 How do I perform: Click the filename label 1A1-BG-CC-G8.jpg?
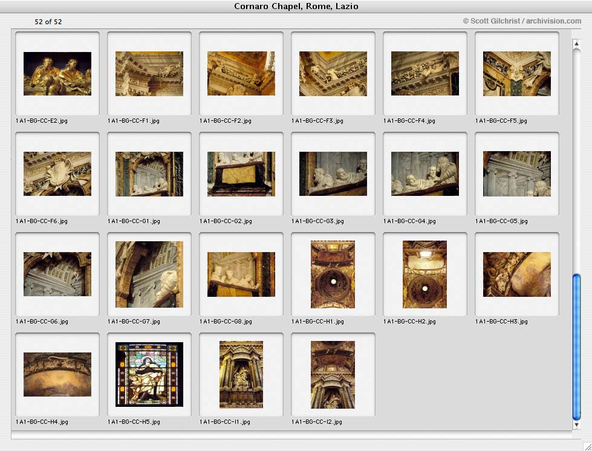[x=226, y=322]
